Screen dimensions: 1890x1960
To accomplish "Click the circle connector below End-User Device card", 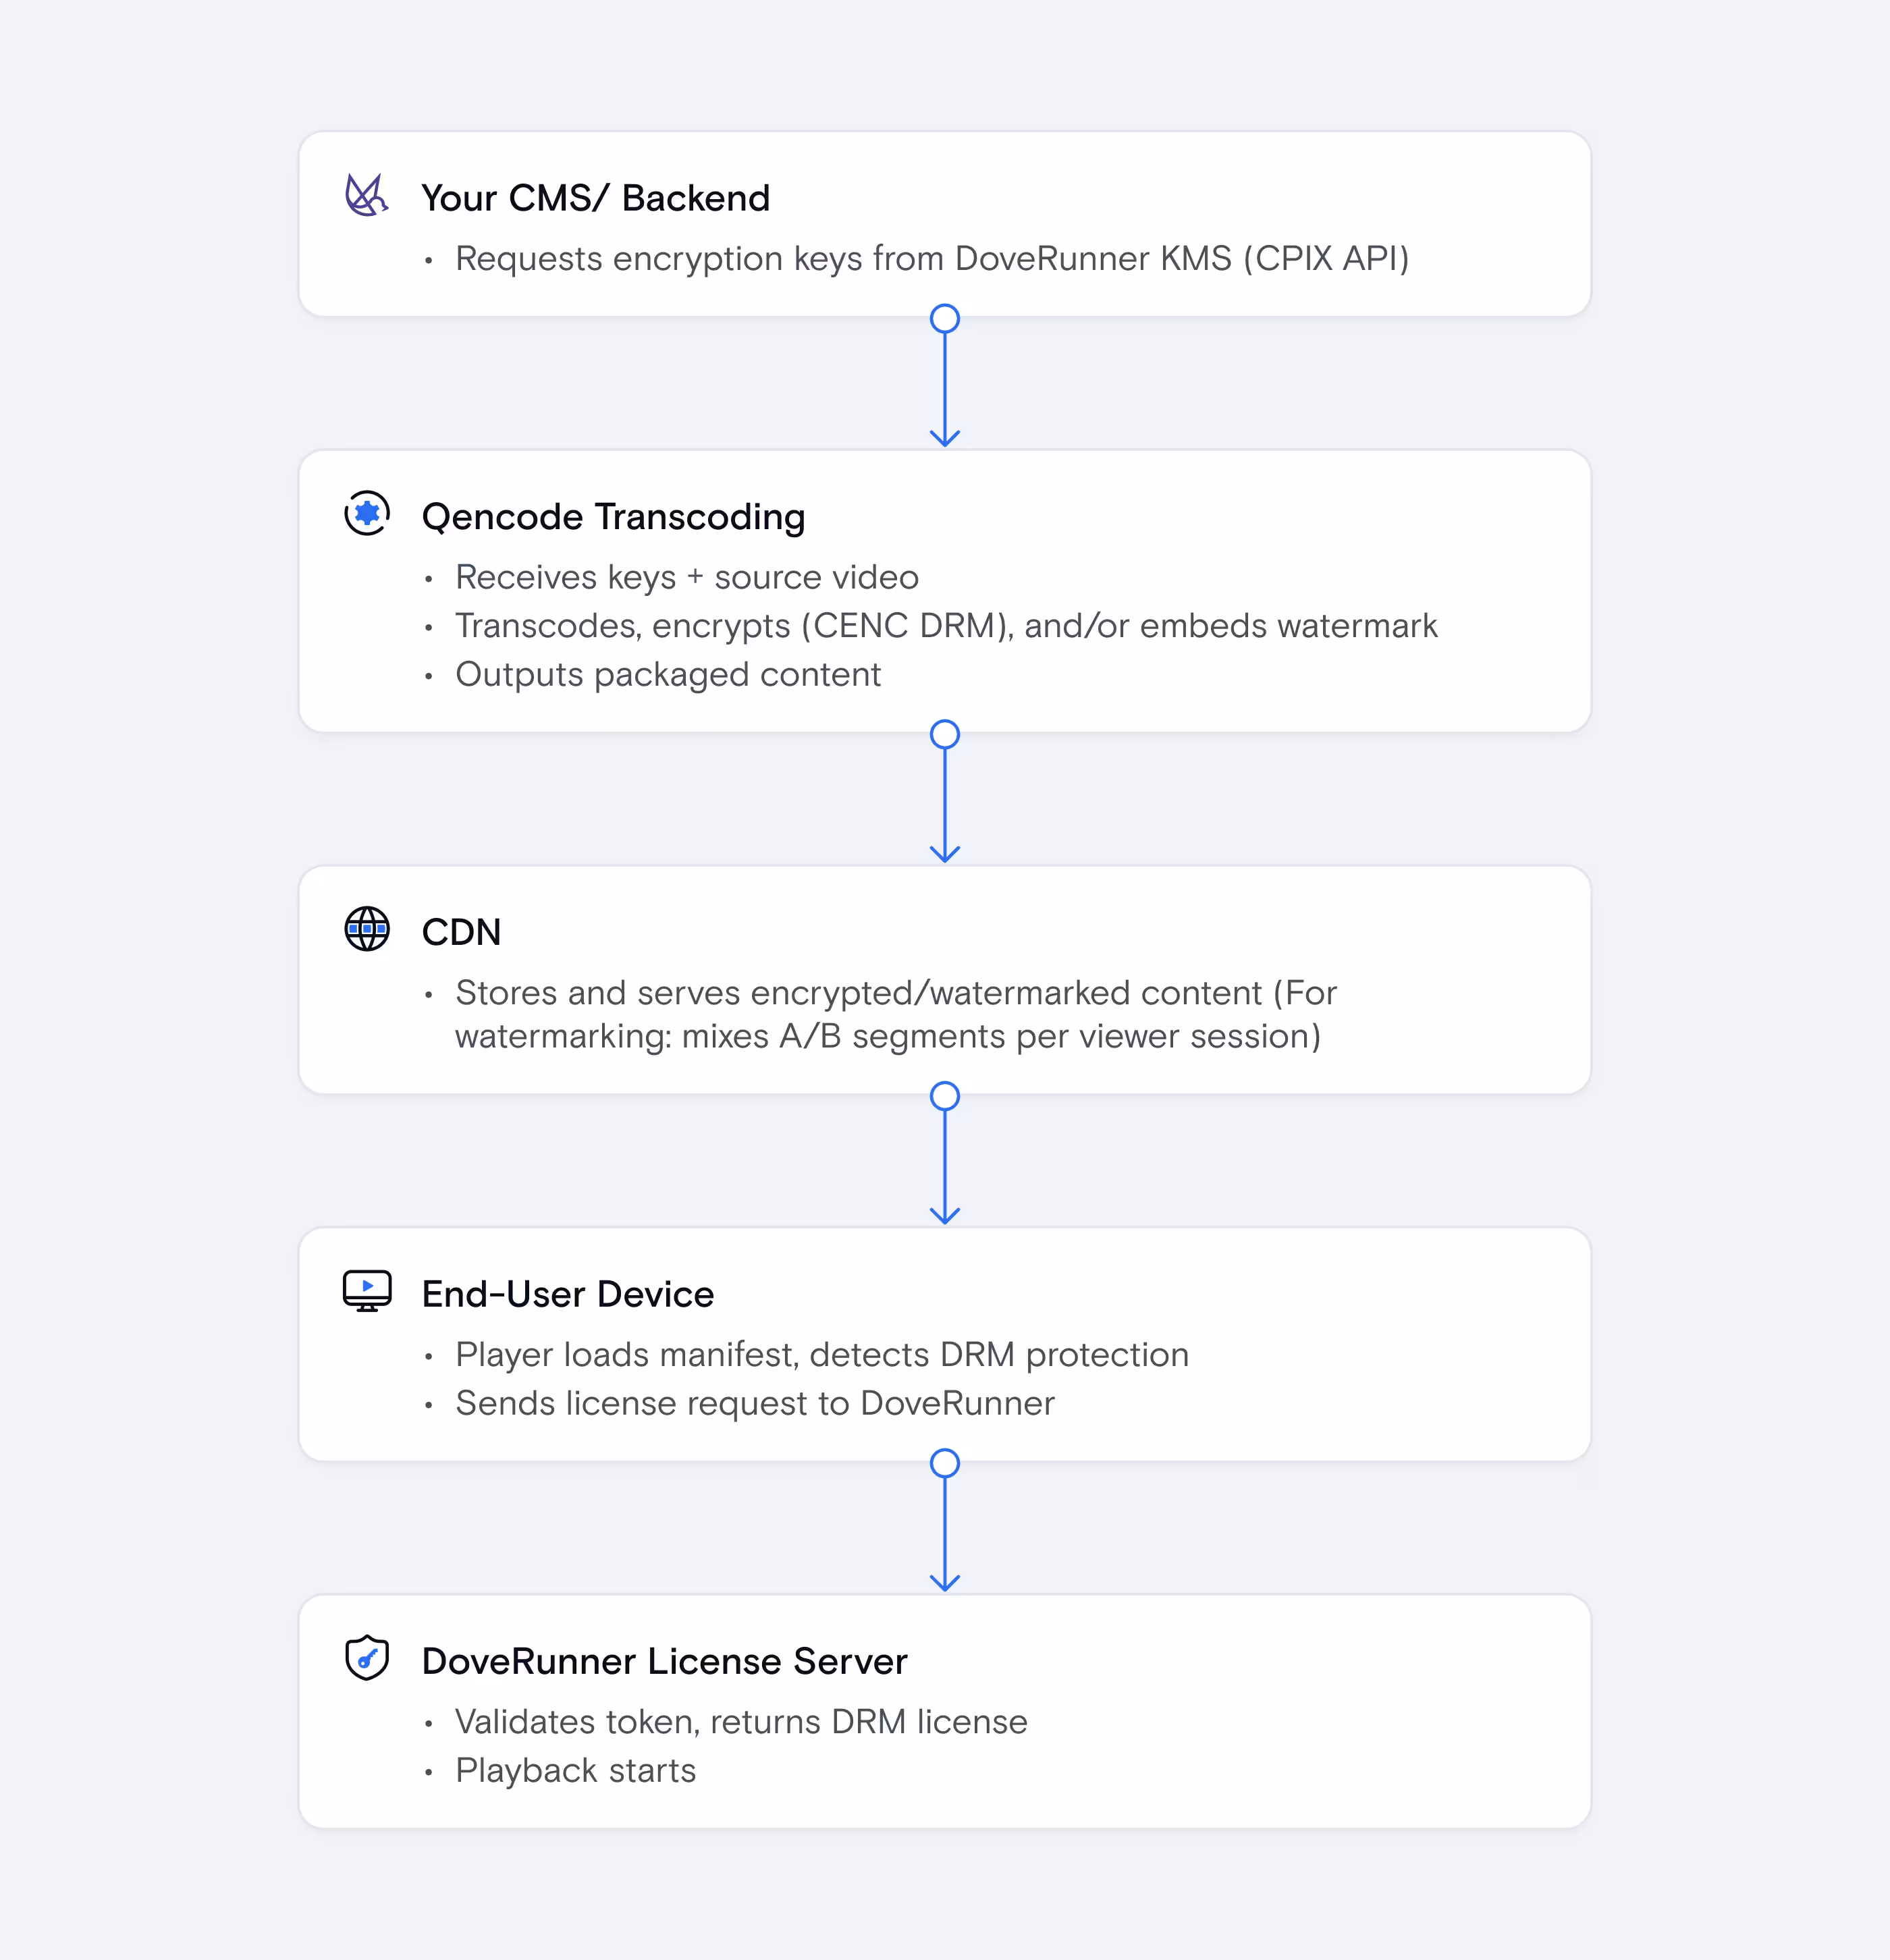I will (945, 1463).
